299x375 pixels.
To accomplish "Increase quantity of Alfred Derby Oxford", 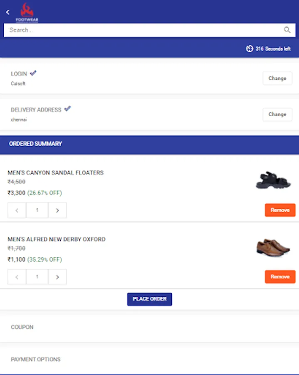I will [x=57, y=277].
